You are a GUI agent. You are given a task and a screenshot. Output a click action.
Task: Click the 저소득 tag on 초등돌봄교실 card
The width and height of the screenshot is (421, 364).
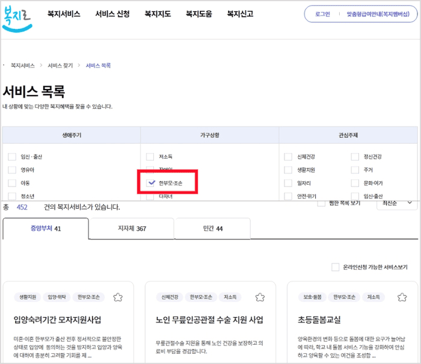(x=373, y=297)
